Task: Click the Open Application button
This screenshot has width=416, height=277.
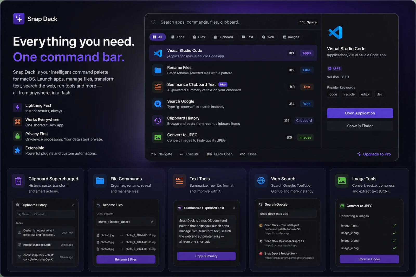Action: point(360,113)
